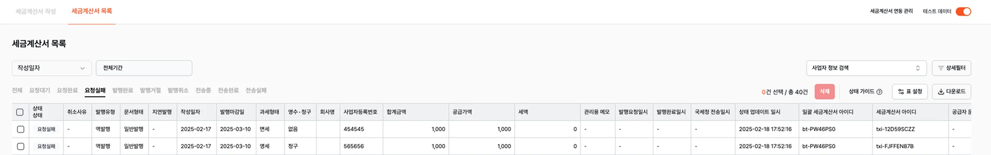
Task: Select the row with 사업자등록번호 454545
Action: click(20, 129)
